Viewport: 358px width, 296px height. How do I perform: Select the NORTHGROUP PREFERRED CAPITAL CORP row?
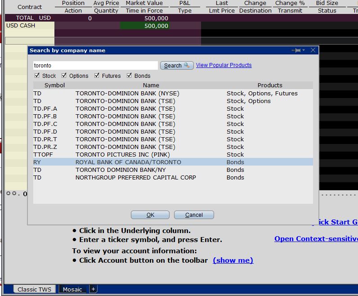tap(173, 177)
